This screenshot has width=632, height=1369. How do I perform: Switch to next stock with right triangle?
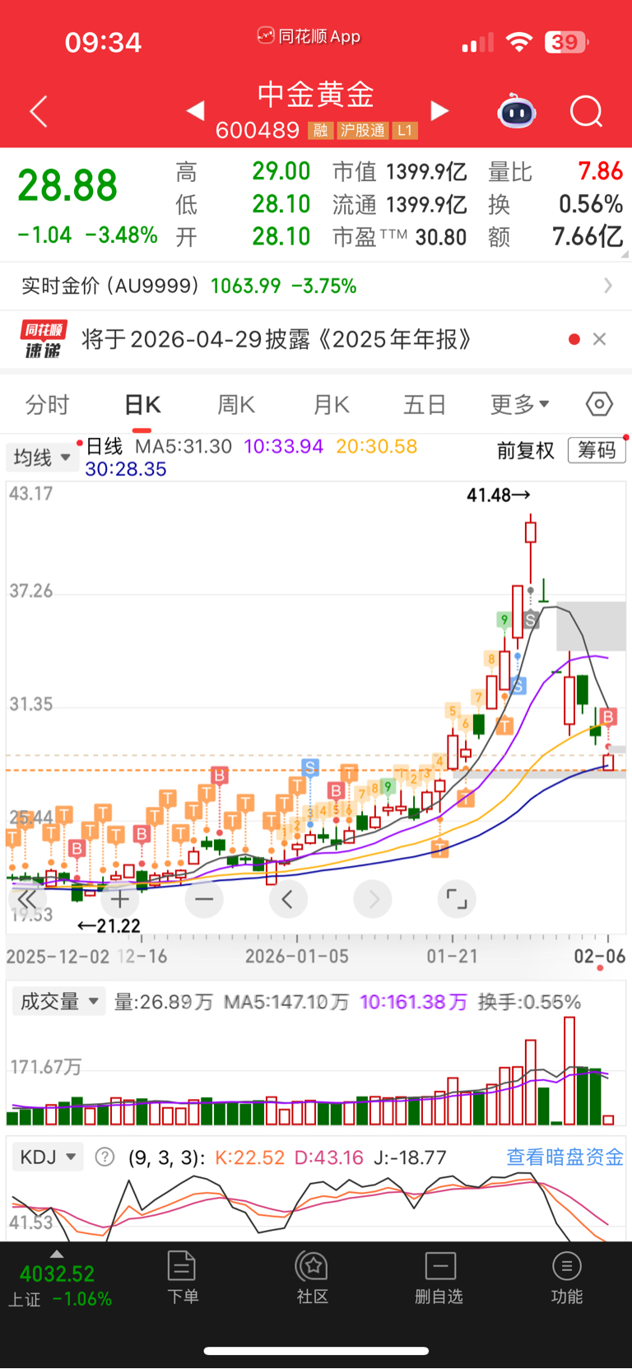coord(440,110)
